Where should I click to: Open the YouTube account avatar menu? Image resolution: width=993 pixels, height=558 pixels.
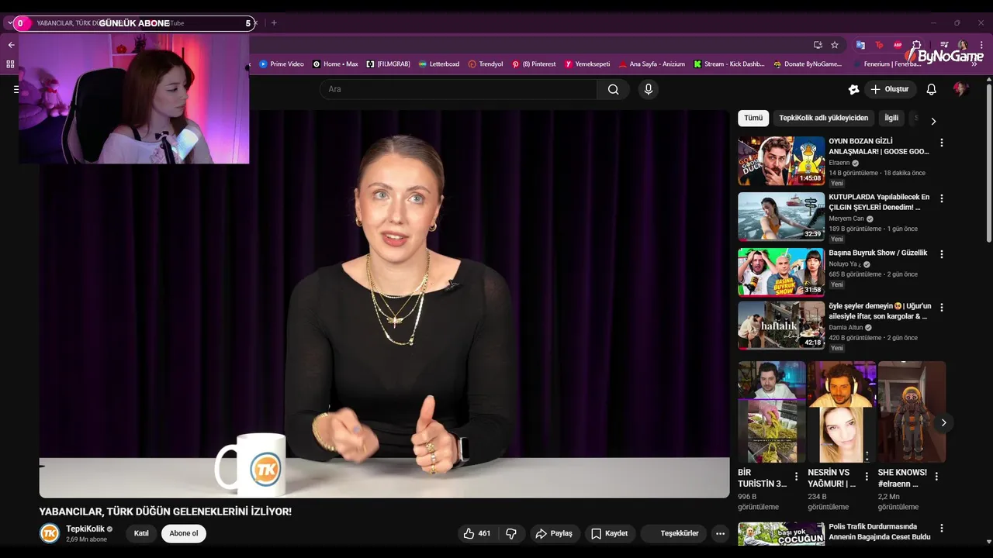tap(960, 89)
